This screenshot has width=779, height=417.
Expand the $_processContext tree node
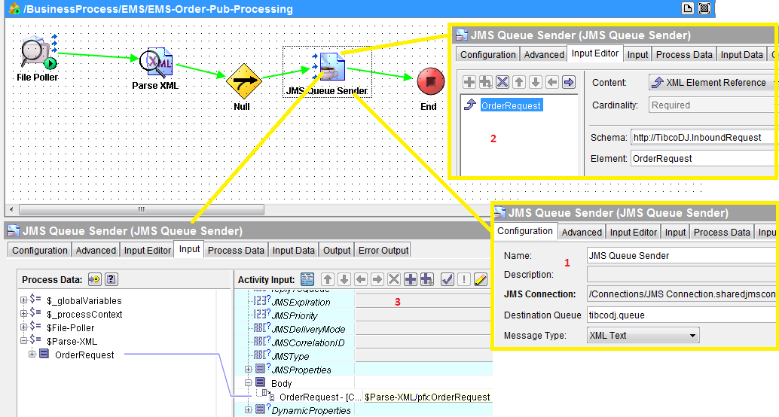tap(23, 313)
